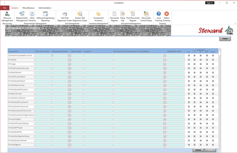Open Issue Tracking
Image resolution: width=238 pixels, height=153 pixels.
[x=159, y=17]
